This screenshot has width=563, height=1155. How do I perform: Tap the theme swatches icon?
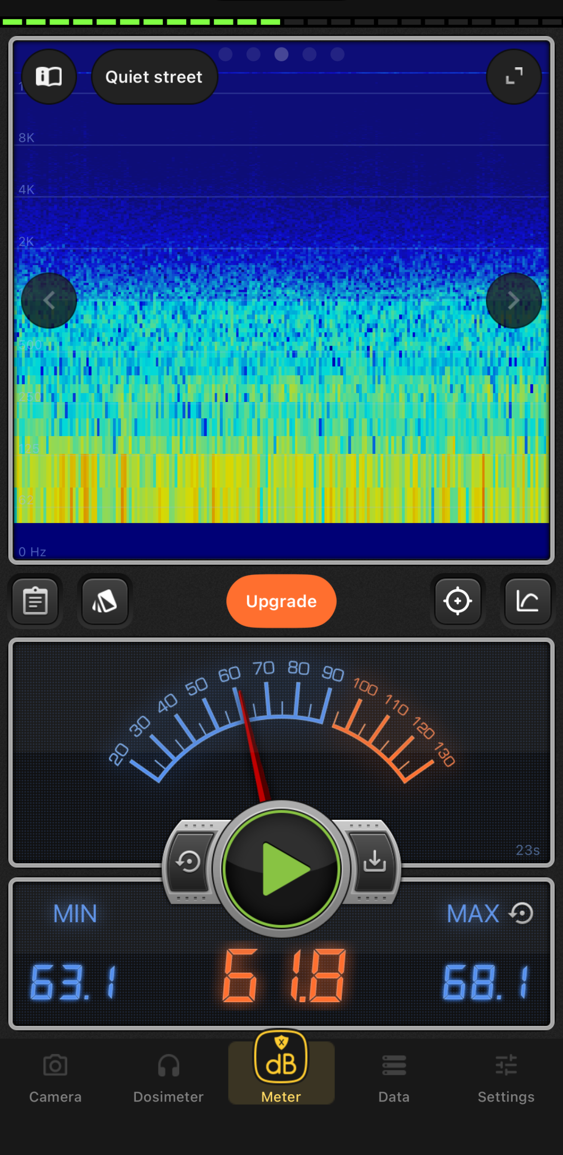tap(105, 601)
